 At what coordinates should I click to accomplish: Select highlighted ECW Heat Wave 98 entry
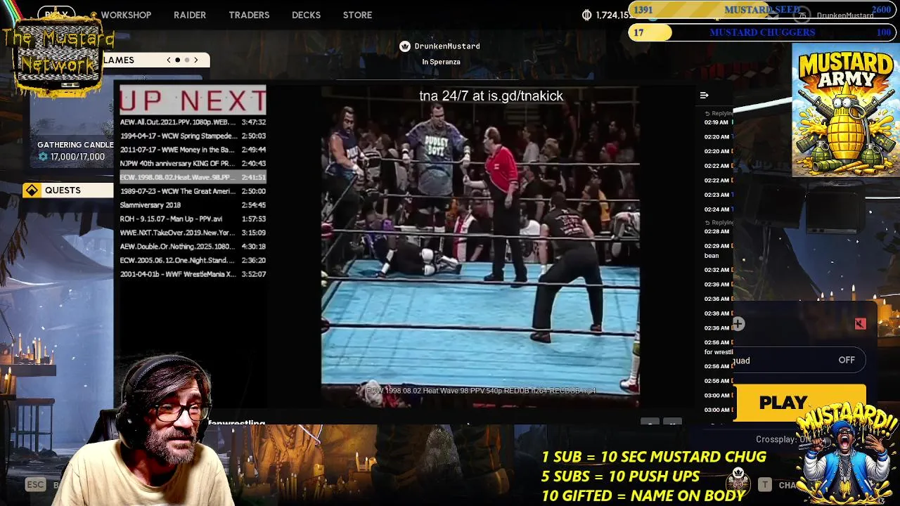[193, 177]
